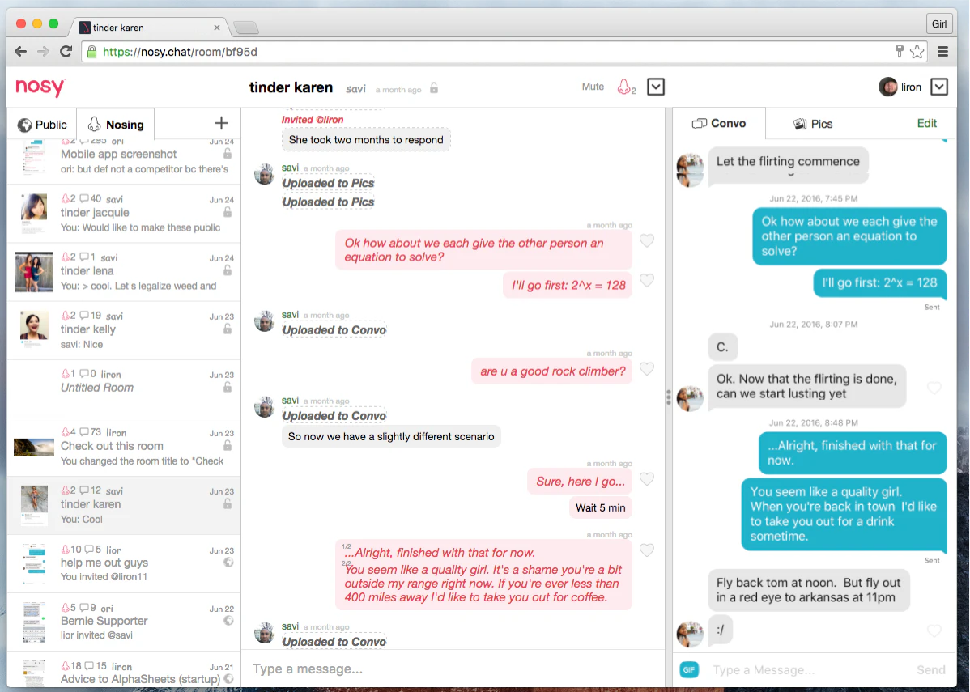Image resolution: width=970 pixels, height=692 pixels.
Task: Click the plus icon to add a room
Action: (x=221, y=124)
